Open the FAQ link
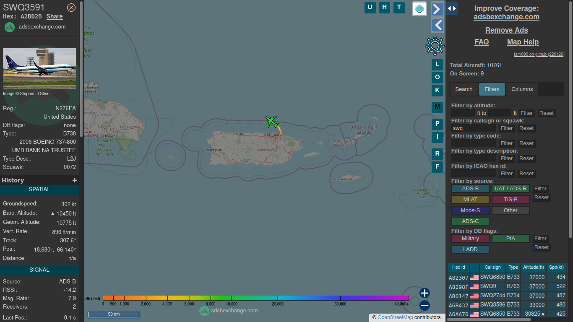 482,42
